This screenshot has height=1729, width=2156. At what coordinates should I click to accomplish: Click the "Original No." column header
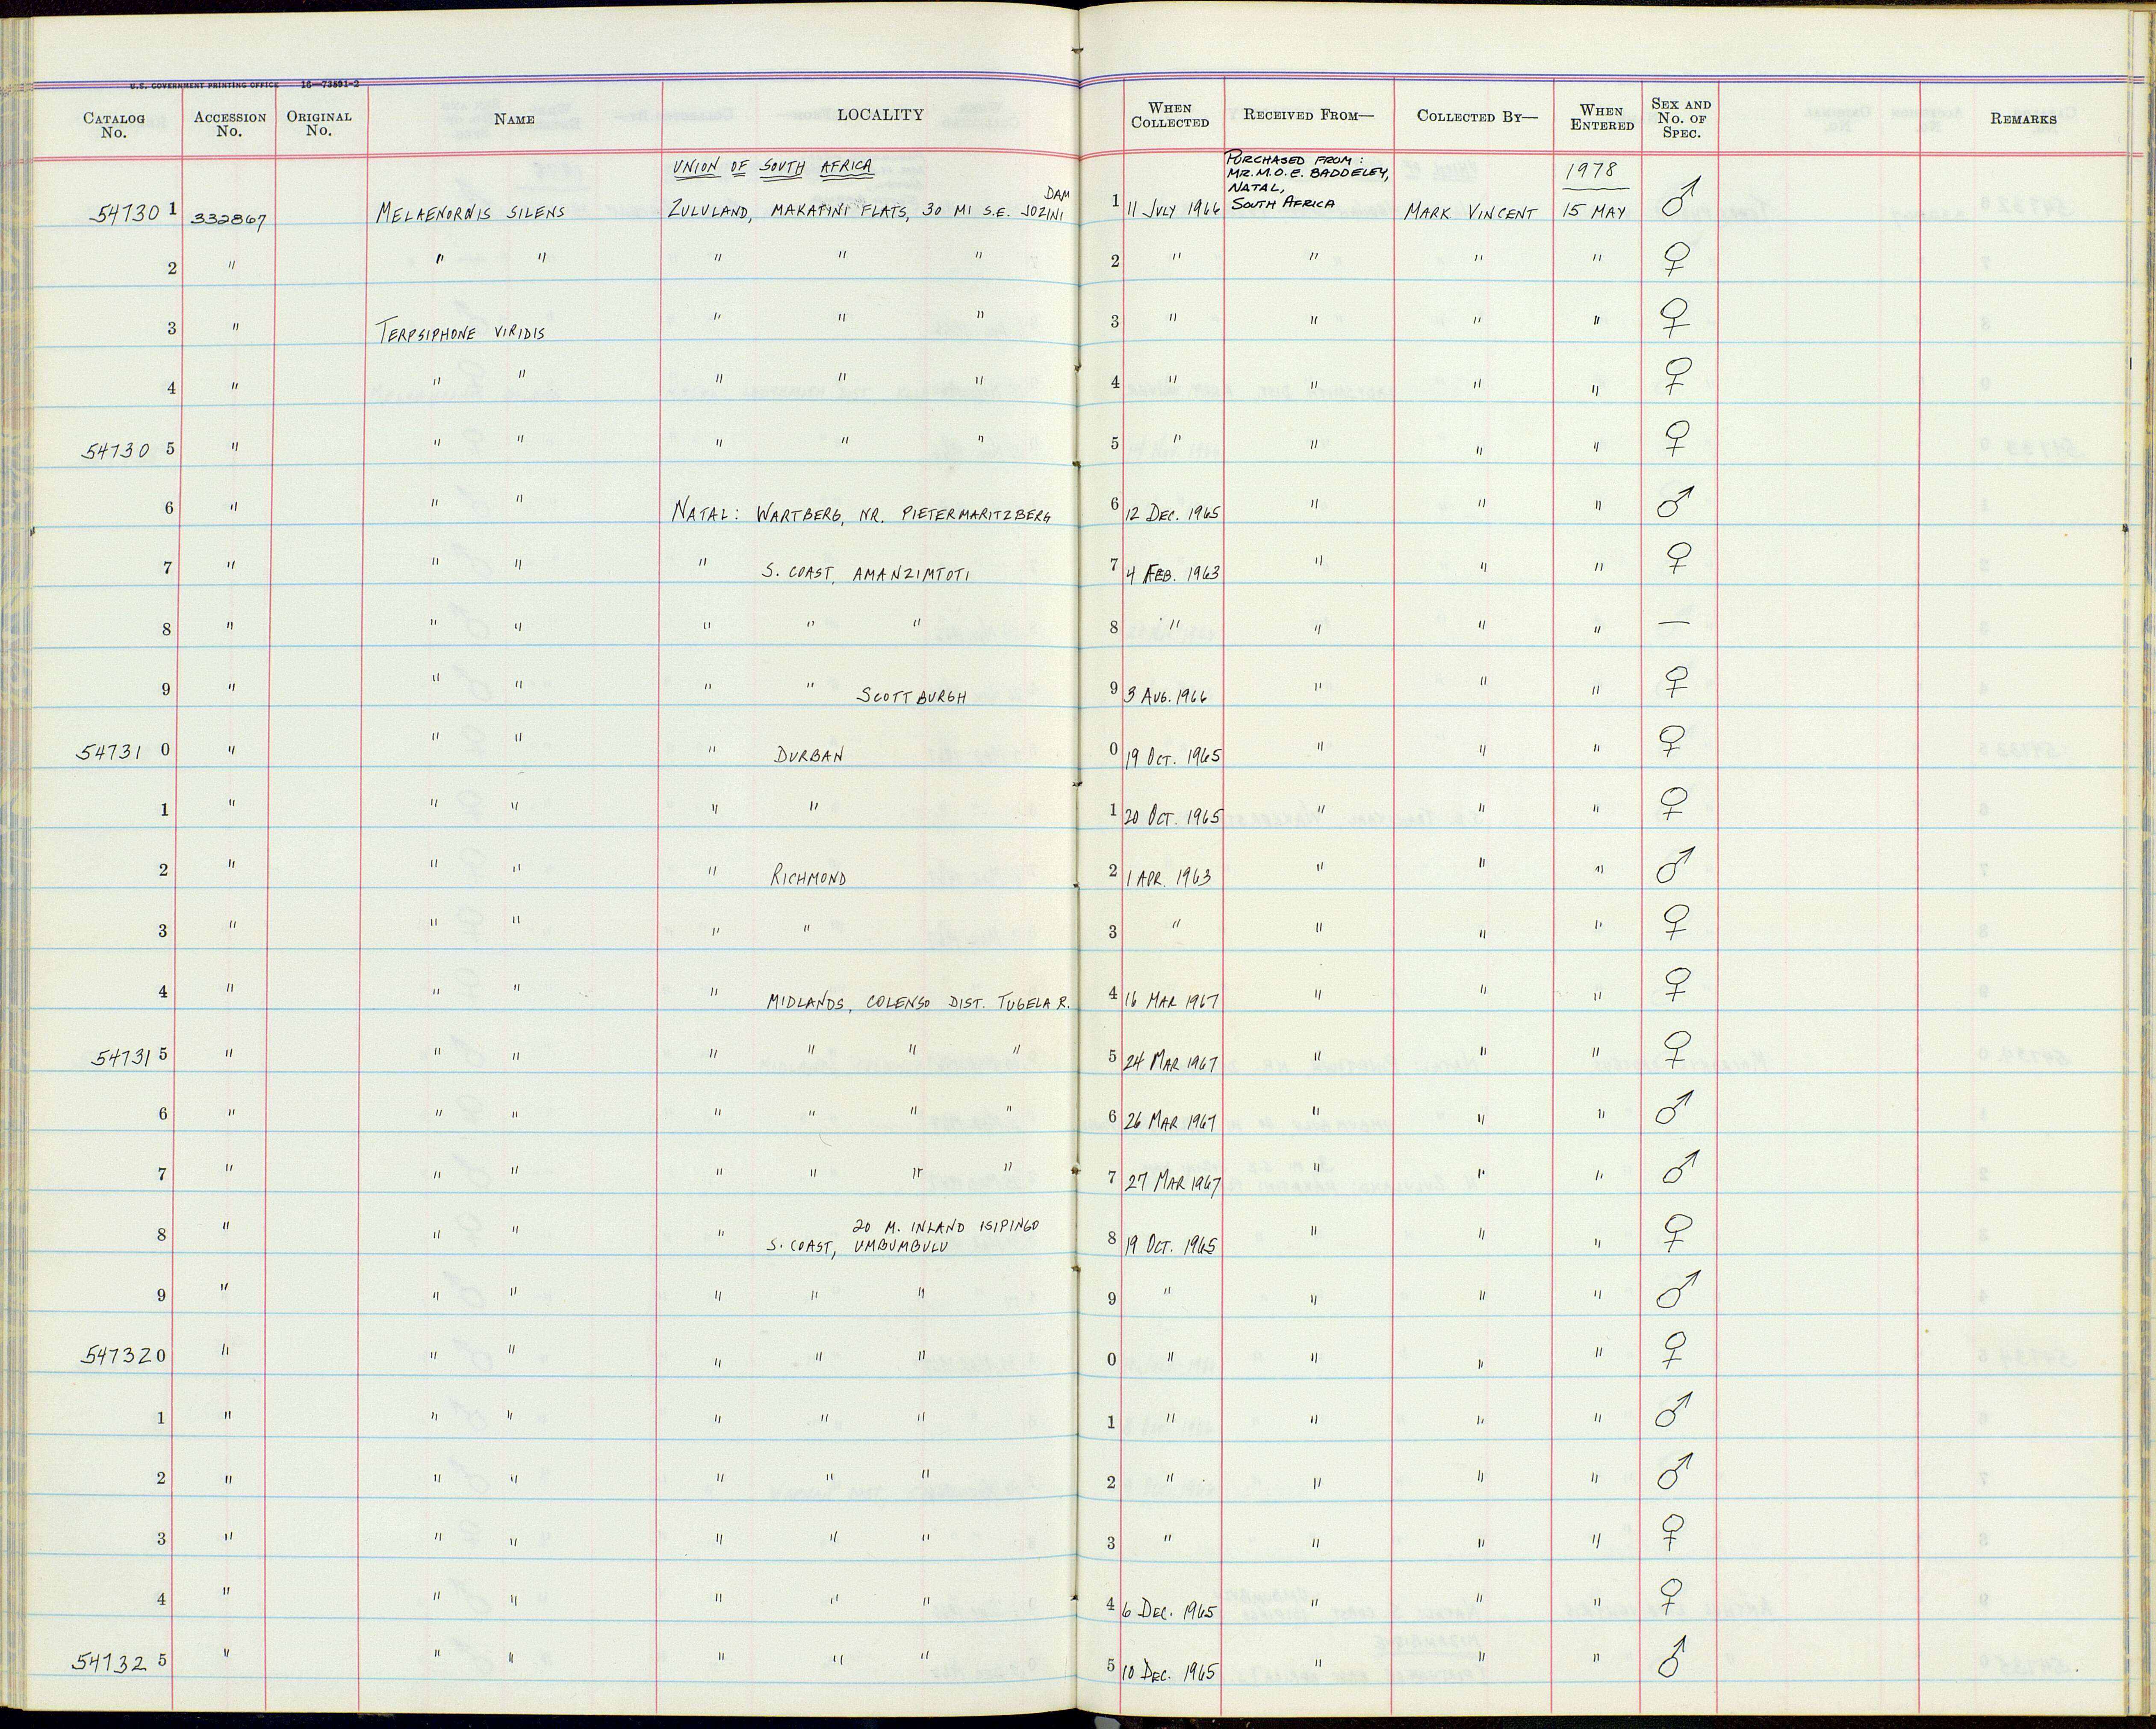pos(319,123)
